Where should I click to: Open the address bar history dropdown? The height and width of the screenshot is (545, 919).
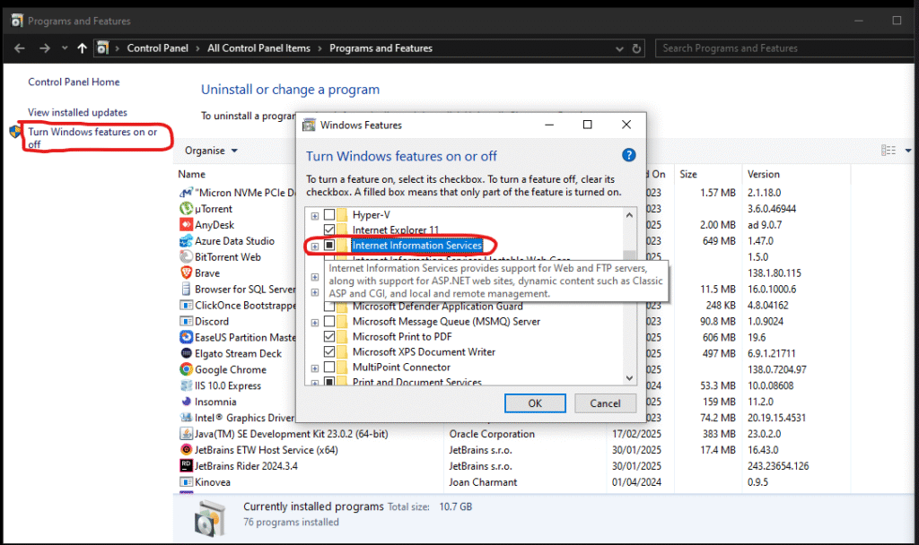(x=619, y=49)
